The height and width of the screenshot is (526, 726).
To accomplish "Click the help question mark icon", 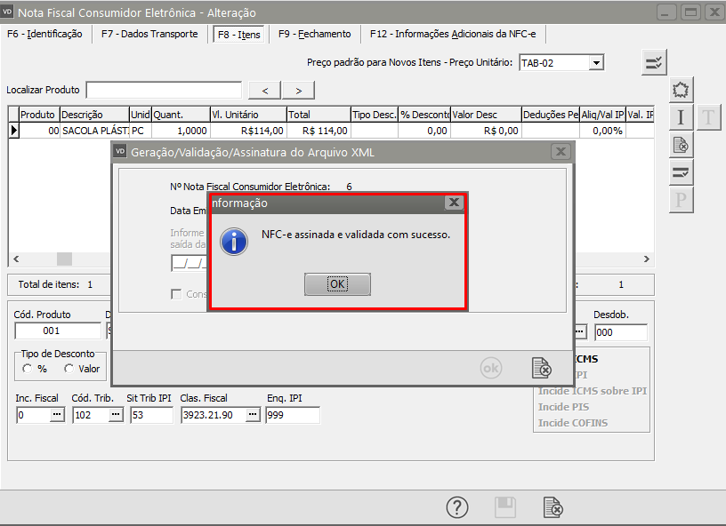I will pos(457,507).
